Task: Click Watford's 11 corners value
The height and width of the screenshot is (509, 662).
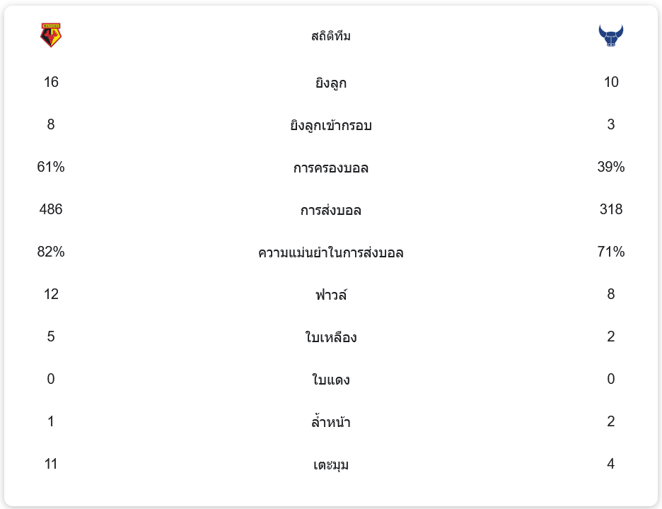Action: (x=51, y=464)
